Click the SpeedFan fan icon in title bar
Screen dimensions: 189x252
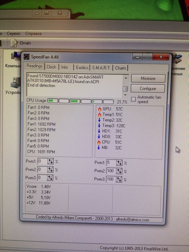click(26, 57)
